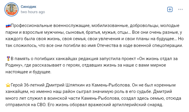This screenshot has height=112, width=189.
Task: Click 'Камень-Рыболова' after 'Шляпкин из'
Action: (x=111, y=85)
